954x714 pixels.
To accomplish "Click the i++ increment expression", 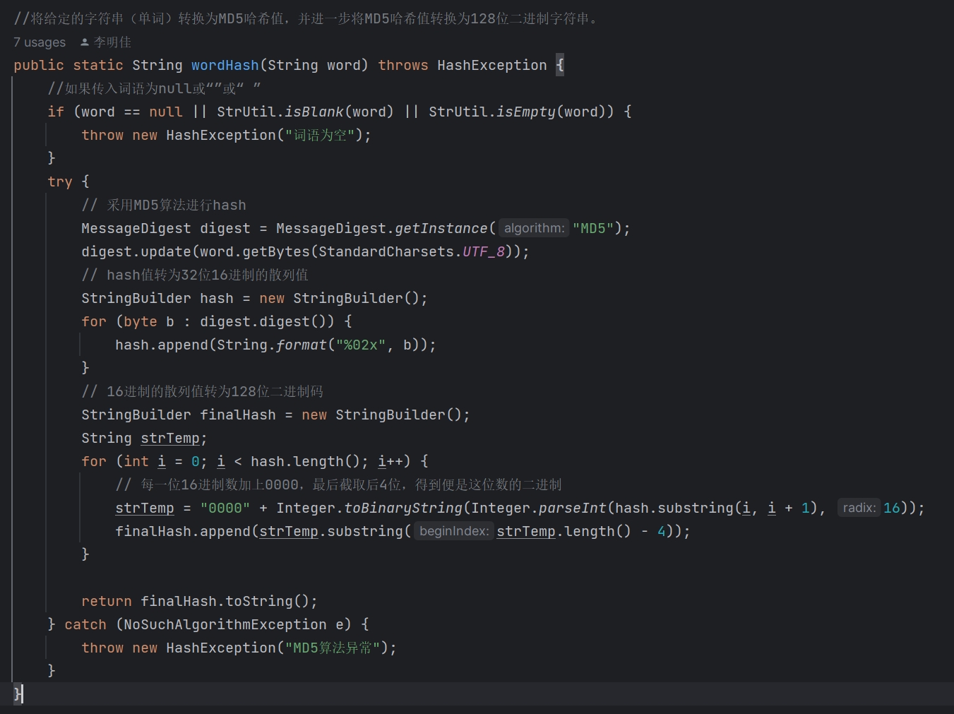I will (390, 461).
